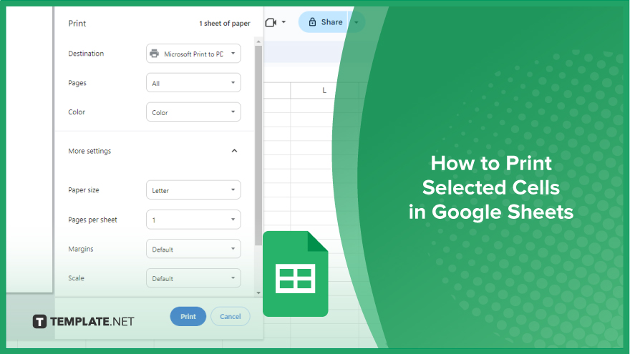The height and width of the screenshot is (354, 630).
Task: Select column L header in spreadsheet
Action: point(324,90)
